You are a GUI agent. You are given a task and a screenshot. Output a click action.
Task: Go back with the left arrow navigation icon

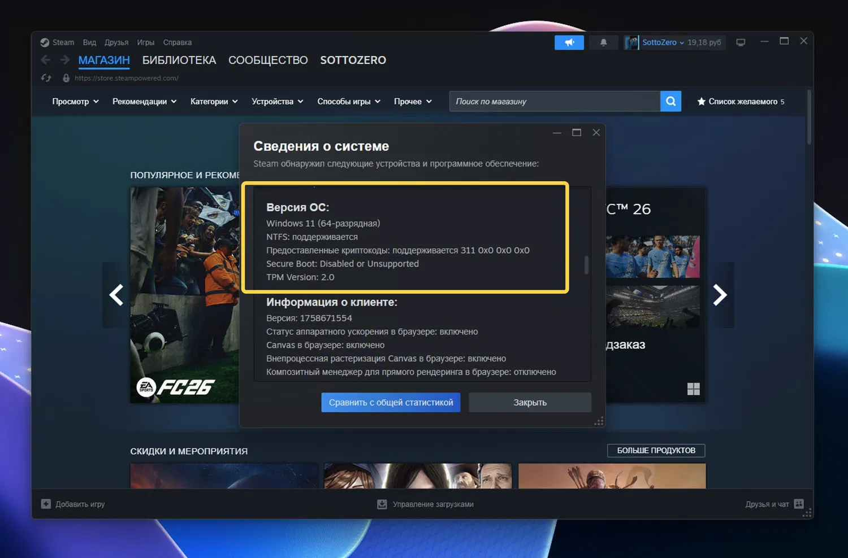click(46, 60)
